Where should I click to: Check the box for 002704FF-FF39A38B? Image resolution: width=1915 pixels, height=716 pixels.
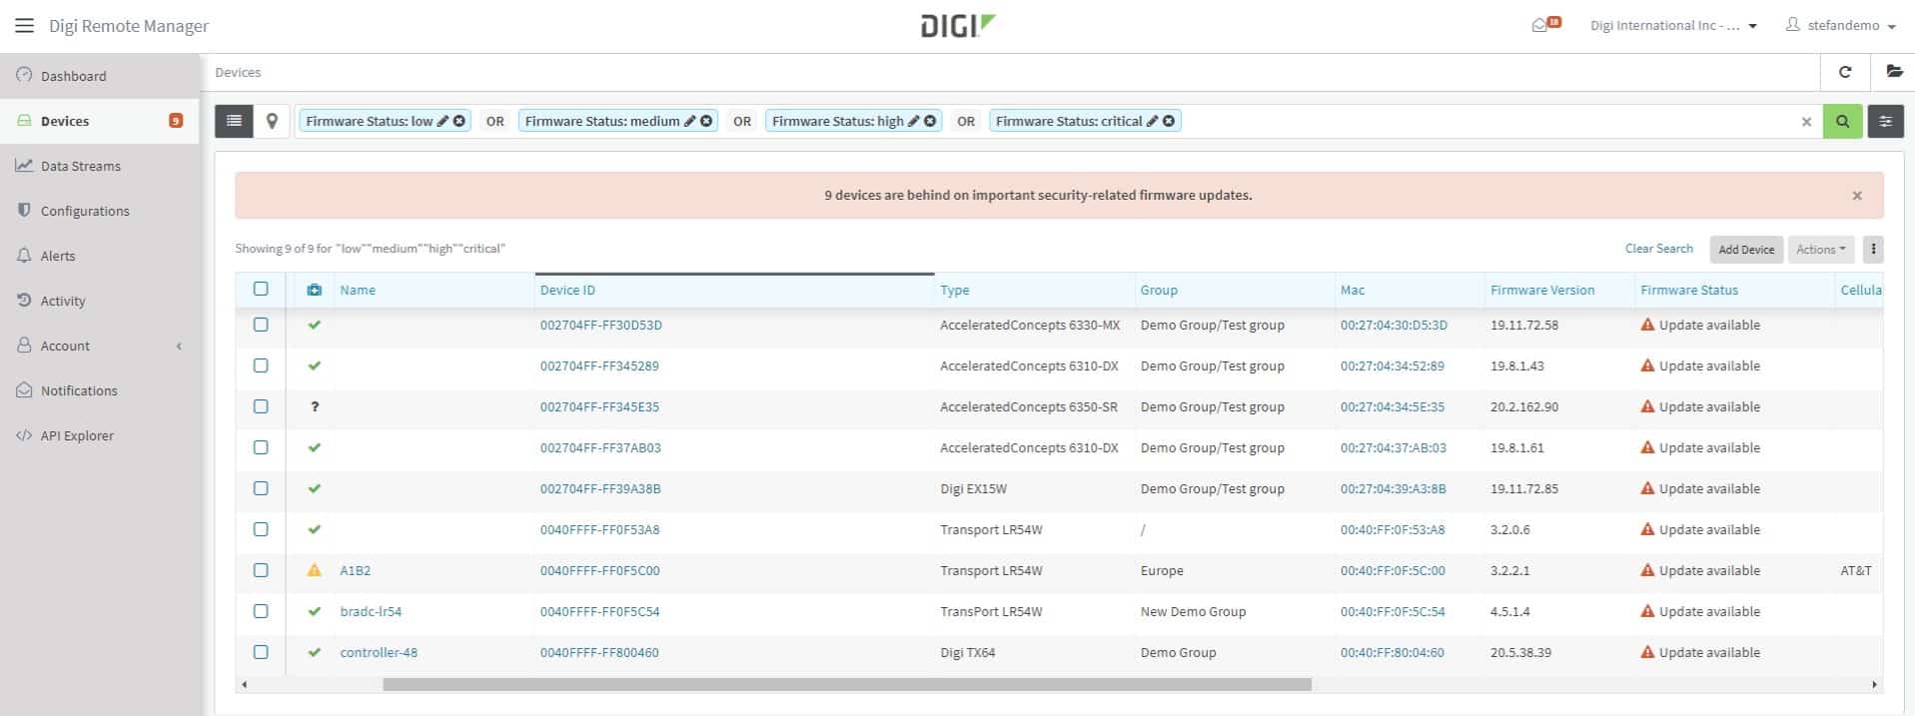coord(261,488)
